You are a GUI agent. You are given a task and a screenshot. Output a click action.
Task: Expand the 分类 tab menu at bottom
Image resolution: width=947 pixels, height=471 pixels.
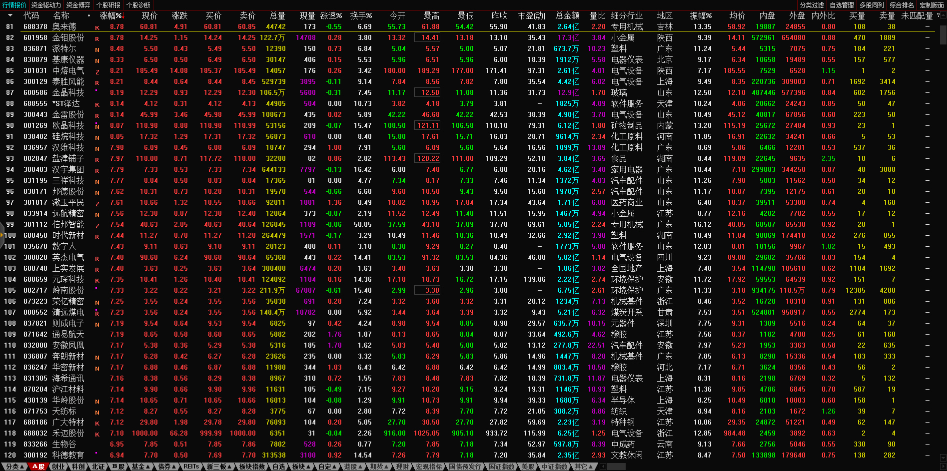tap(14, 467)
